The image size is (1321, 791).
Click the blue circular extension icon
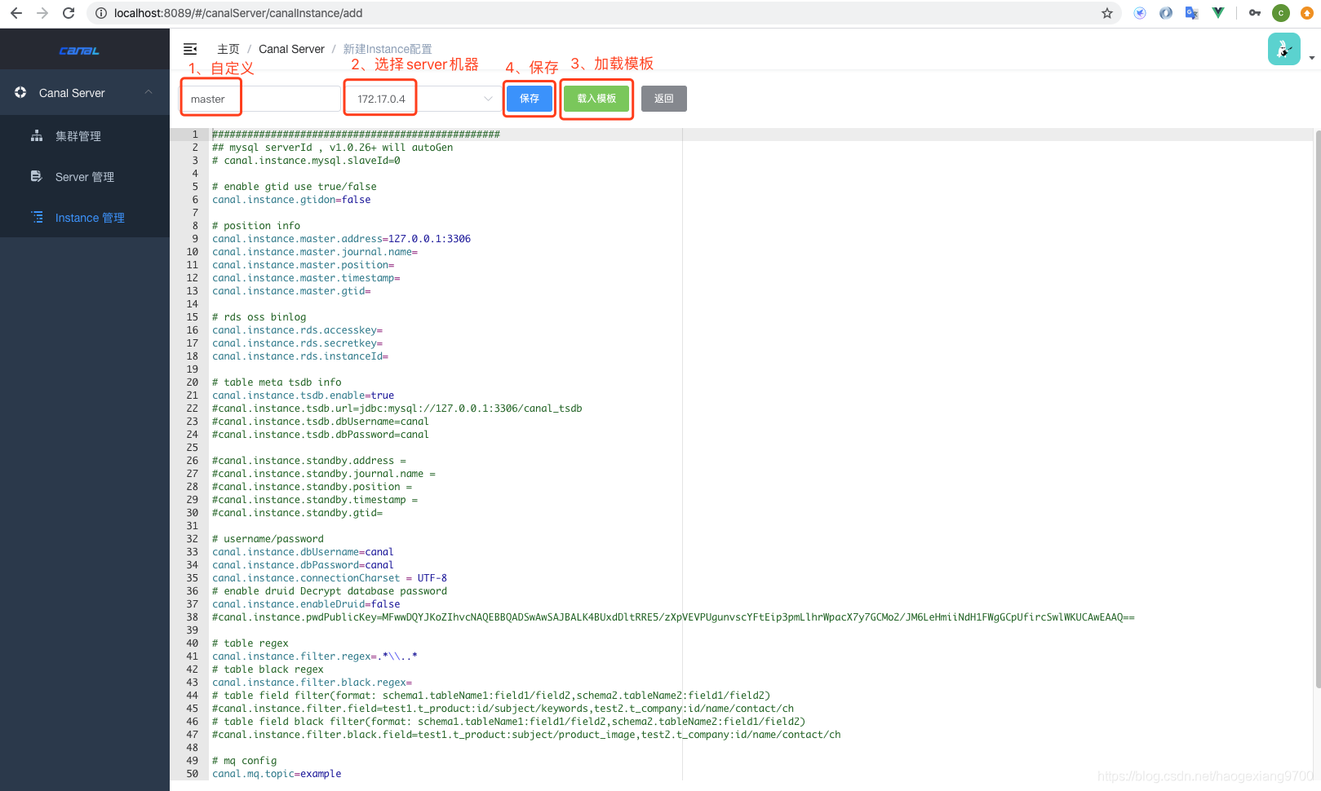[x=1140, y=13]
